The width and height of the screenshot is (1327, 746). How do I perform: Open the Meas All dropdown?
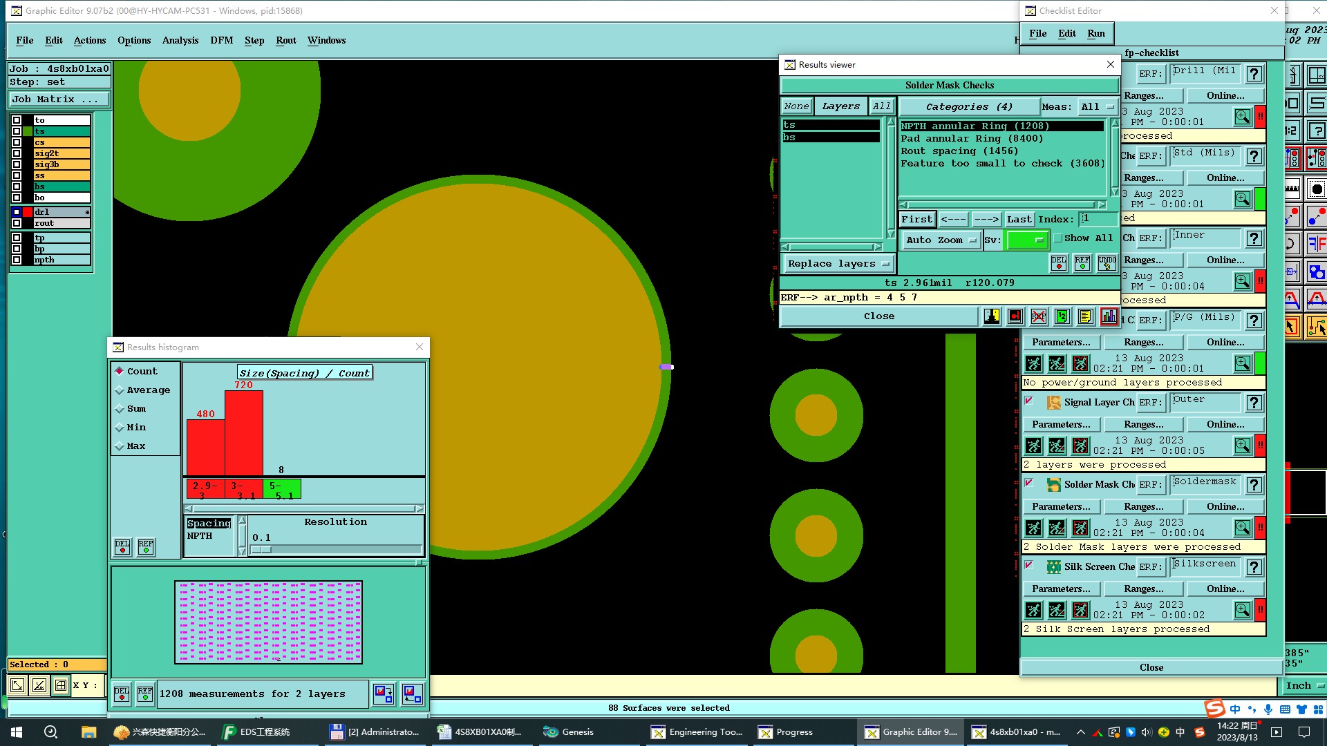tap(1097, 106)
